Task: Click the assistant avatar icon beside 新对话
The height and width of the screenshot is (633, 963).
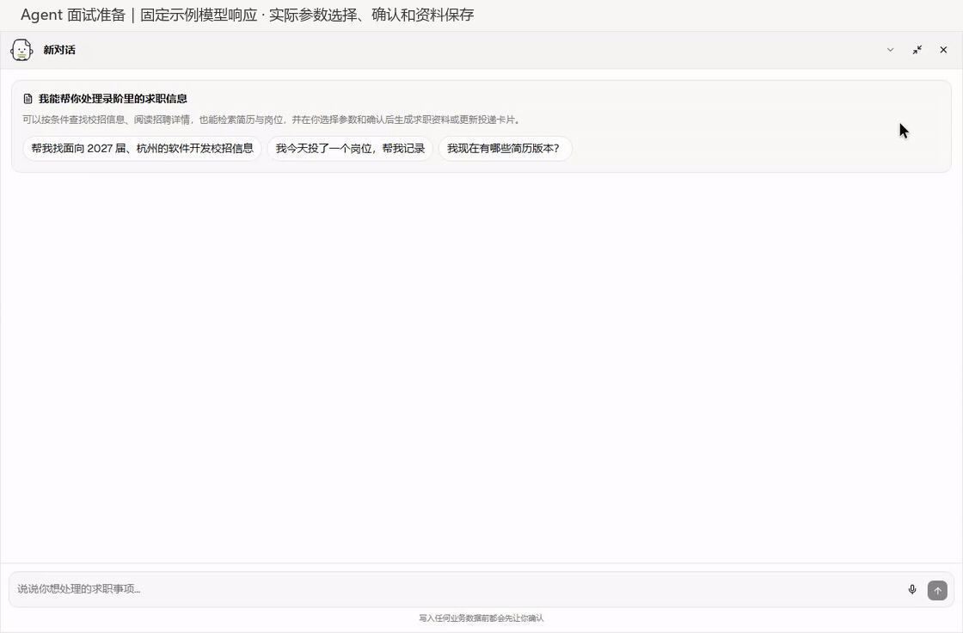Action: (21, 50)
